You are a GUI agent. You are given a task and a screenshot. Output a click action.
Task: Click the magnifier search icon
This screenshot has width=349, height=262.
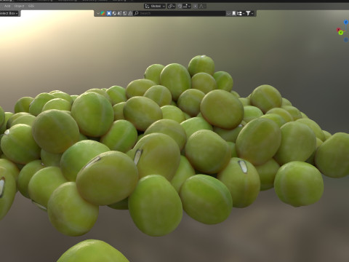[137, 13]
